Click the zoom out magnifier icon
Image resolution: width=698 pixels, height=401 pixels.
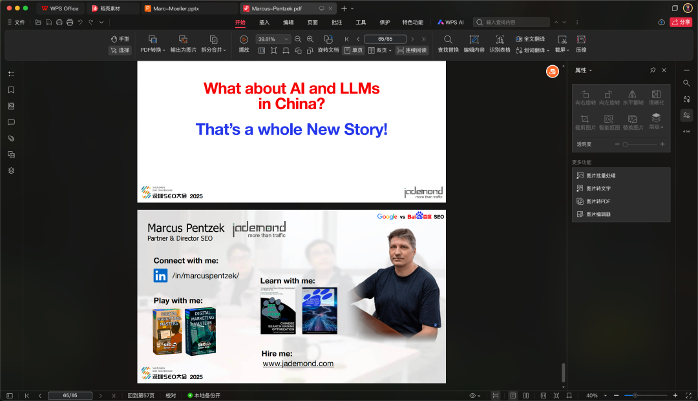[298, 39]
